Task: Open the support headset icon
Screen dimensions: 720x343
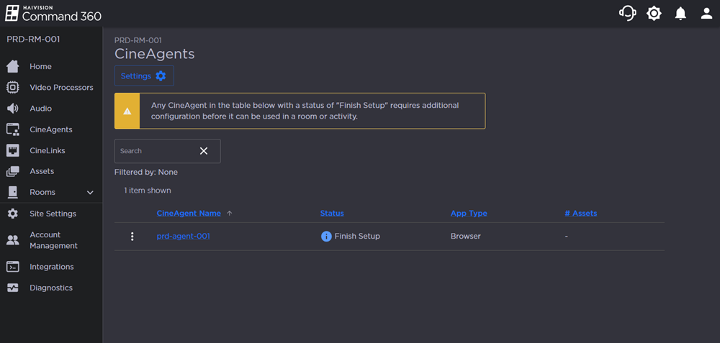Action: click(627, 13)
